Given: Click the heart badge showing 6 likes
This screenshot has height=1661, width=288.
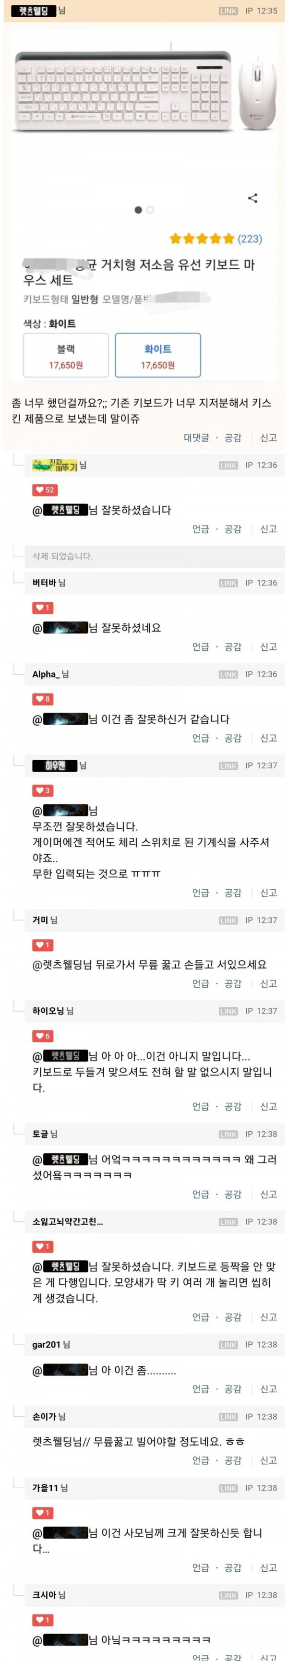Looking at the screenshot, I should [43, 1036].
